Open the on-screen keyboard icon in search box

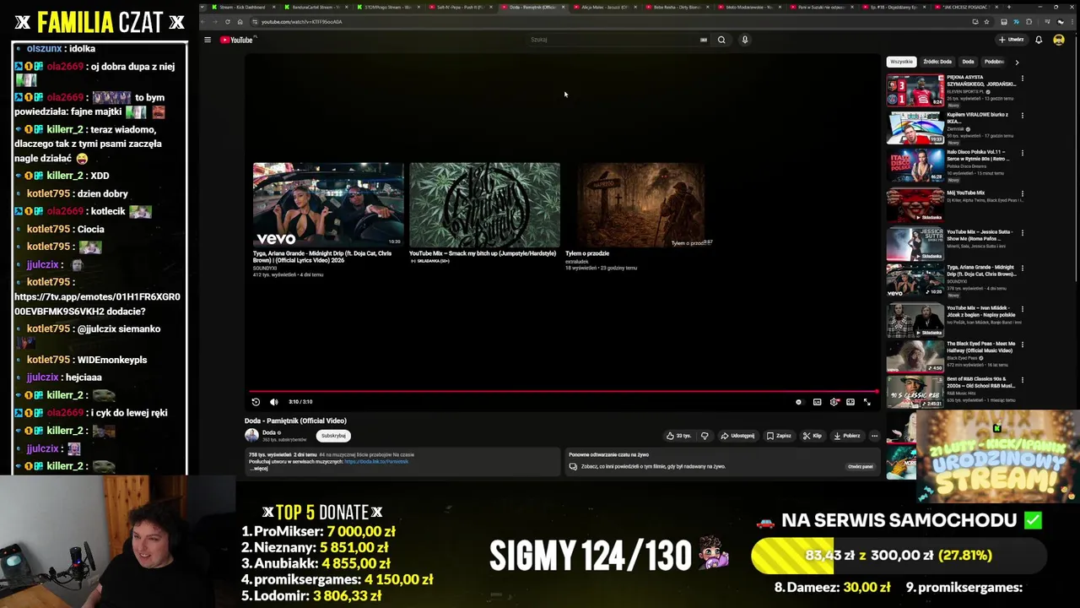coord(703,40)
